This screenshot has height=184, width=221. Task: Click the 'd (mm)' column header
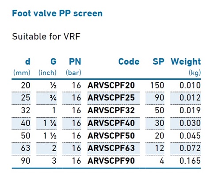(22, 67)
